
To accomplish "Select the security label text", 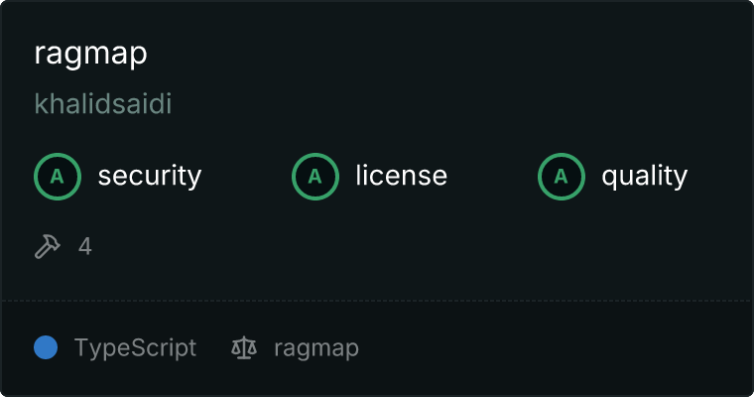I will click(x=150, y=176).
